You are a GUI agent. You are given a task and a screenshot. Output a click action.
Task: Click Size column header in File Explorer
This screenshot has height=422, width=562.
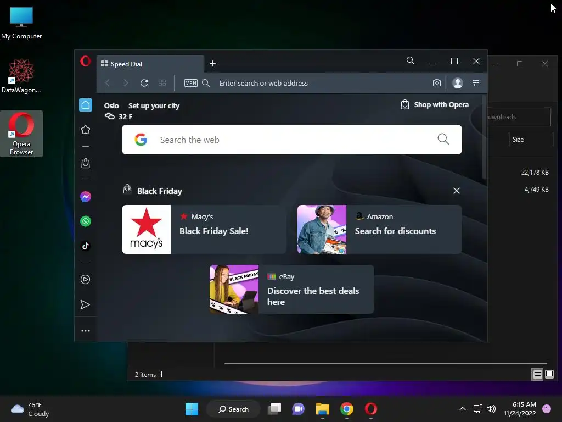point(518,139)
